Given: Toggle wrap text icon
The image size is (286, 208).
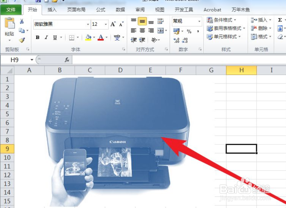Looking at the screenshot, I should [161, 21].
